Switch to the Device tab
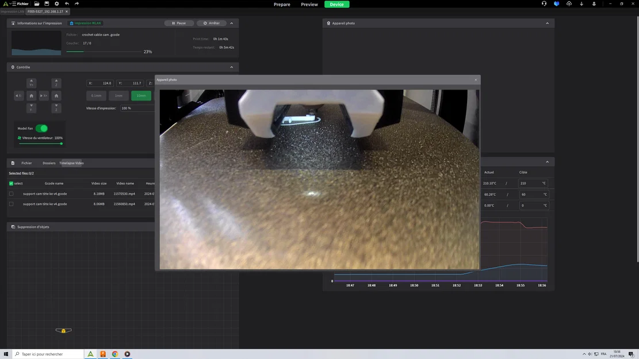Viewport: 639px width, 359px height. tap(336, 4)
